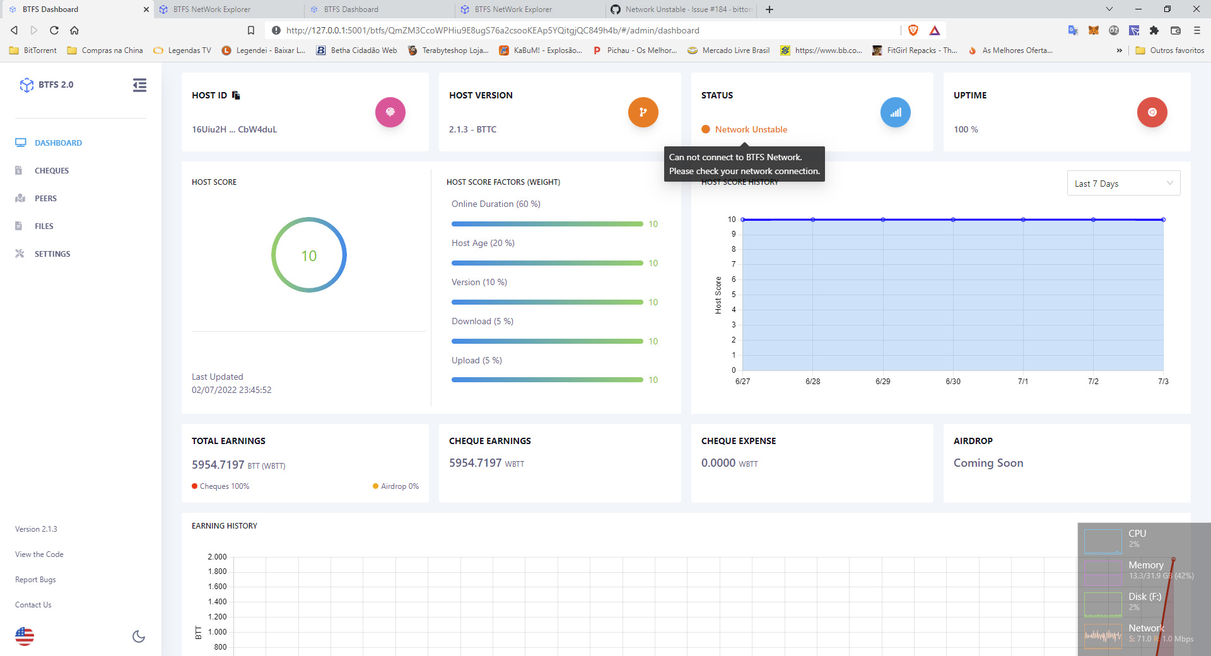The height and width of the screenshot is (656, 1211).
Task: Collapse the sidebar with the collapse icon
Action: click(x=139, y=85)
